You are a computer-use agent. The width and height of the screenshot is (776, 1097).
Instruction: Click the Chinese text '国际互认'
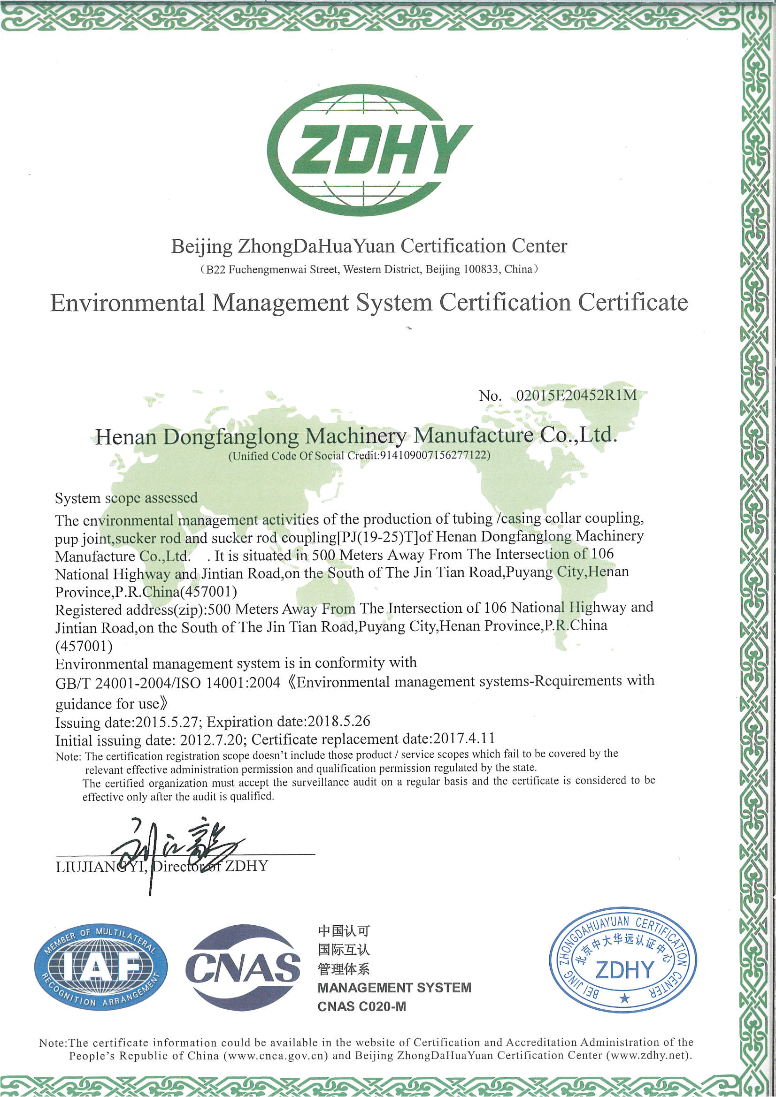(344, 950)
